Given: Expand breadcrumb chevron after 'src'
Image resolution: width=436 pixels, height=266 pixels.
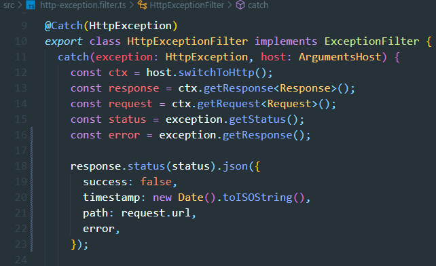Looking at the screenshot, I should click(x=20, y=5).
